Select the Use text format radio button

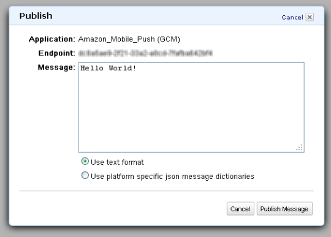pos(85,161)
